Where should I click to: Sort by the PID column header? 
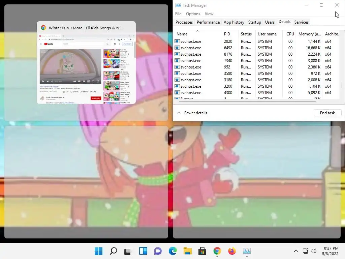[x=230, y=34]
